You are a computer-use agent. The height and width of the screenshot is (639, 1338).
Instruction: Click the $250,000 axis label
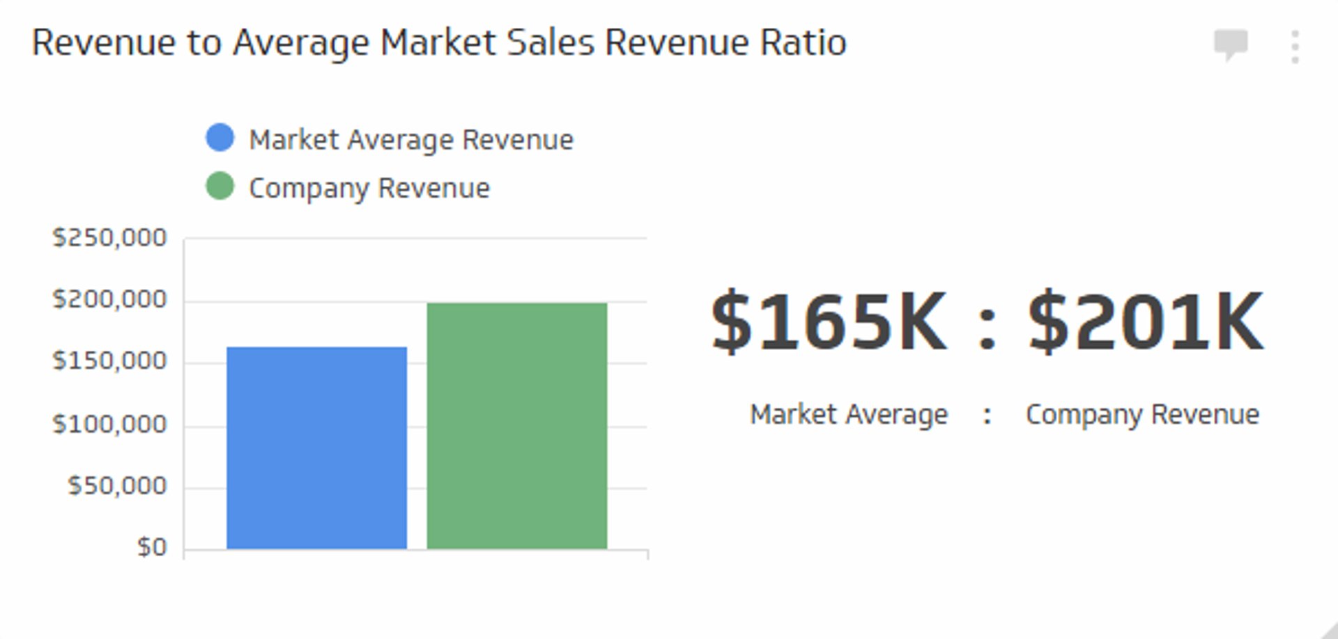(109, 237)
